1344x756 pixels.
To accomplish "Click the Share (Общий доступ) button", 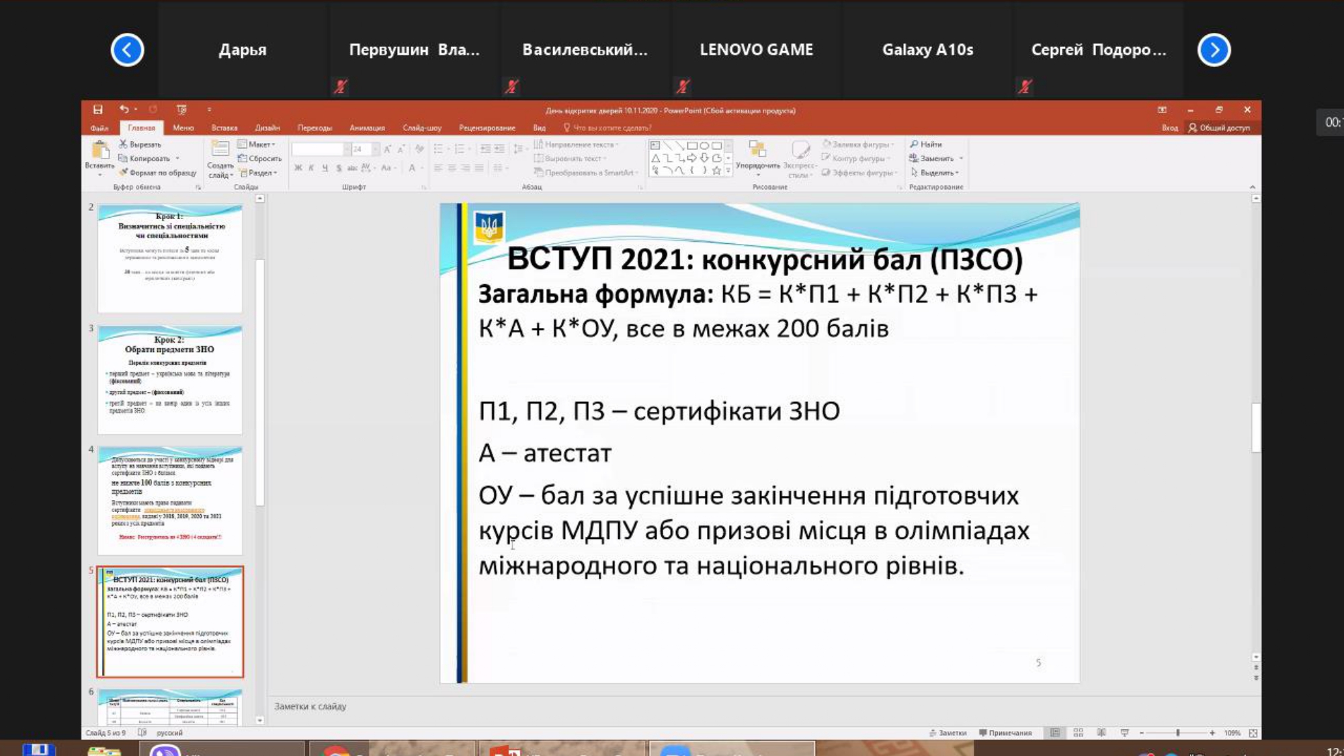I will [x=1219, y=128].
